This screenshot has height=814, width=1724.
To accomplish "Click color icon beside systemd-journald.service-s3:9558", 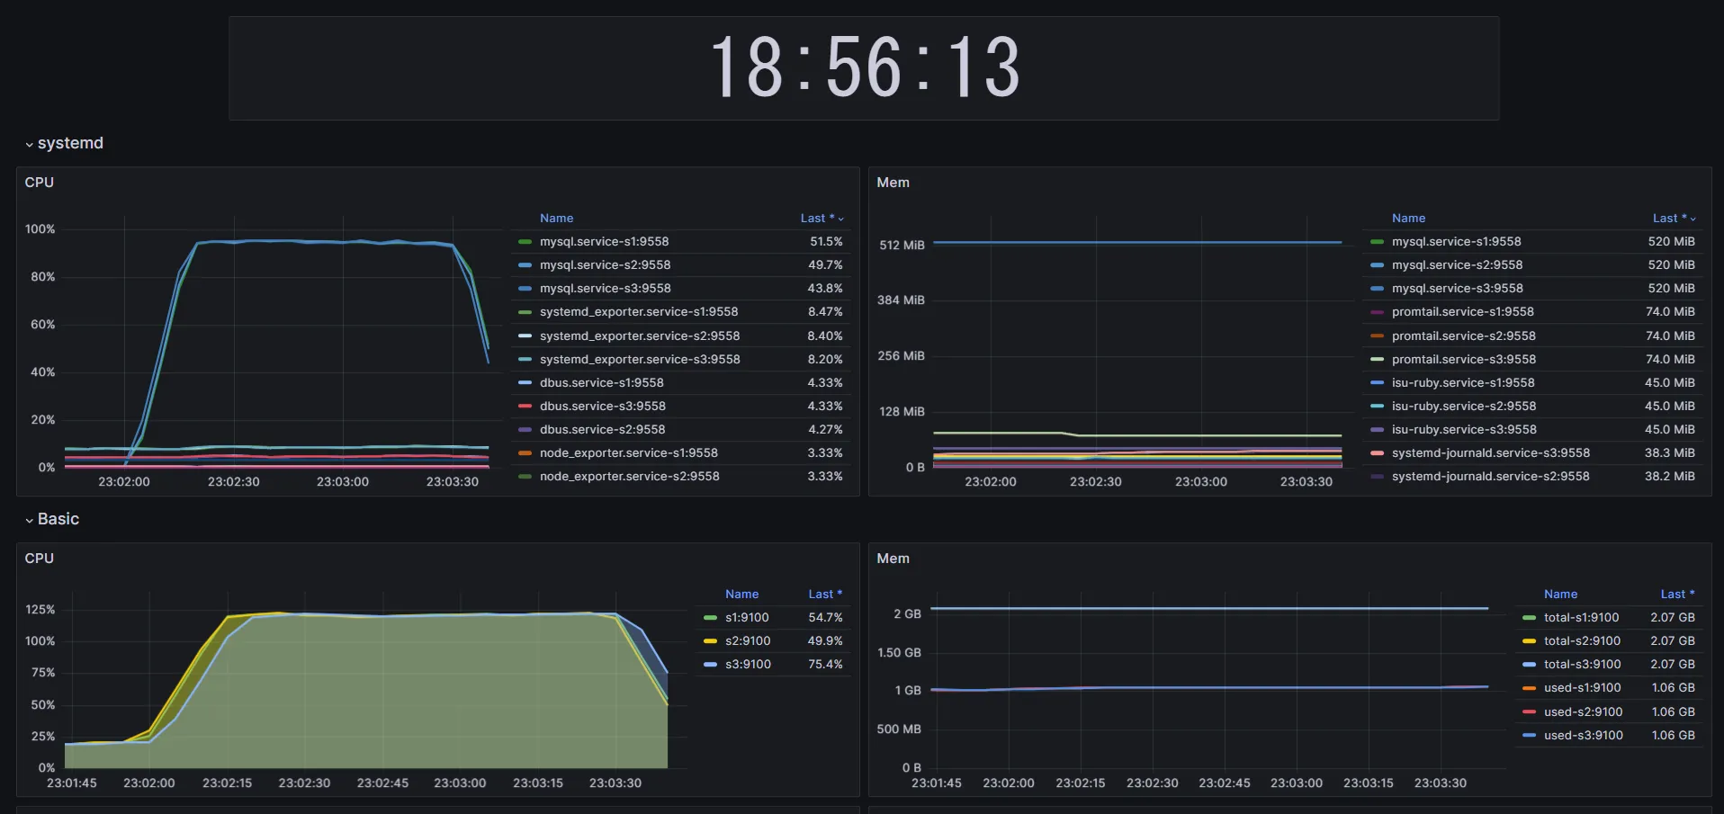I will pos(1377,453).
